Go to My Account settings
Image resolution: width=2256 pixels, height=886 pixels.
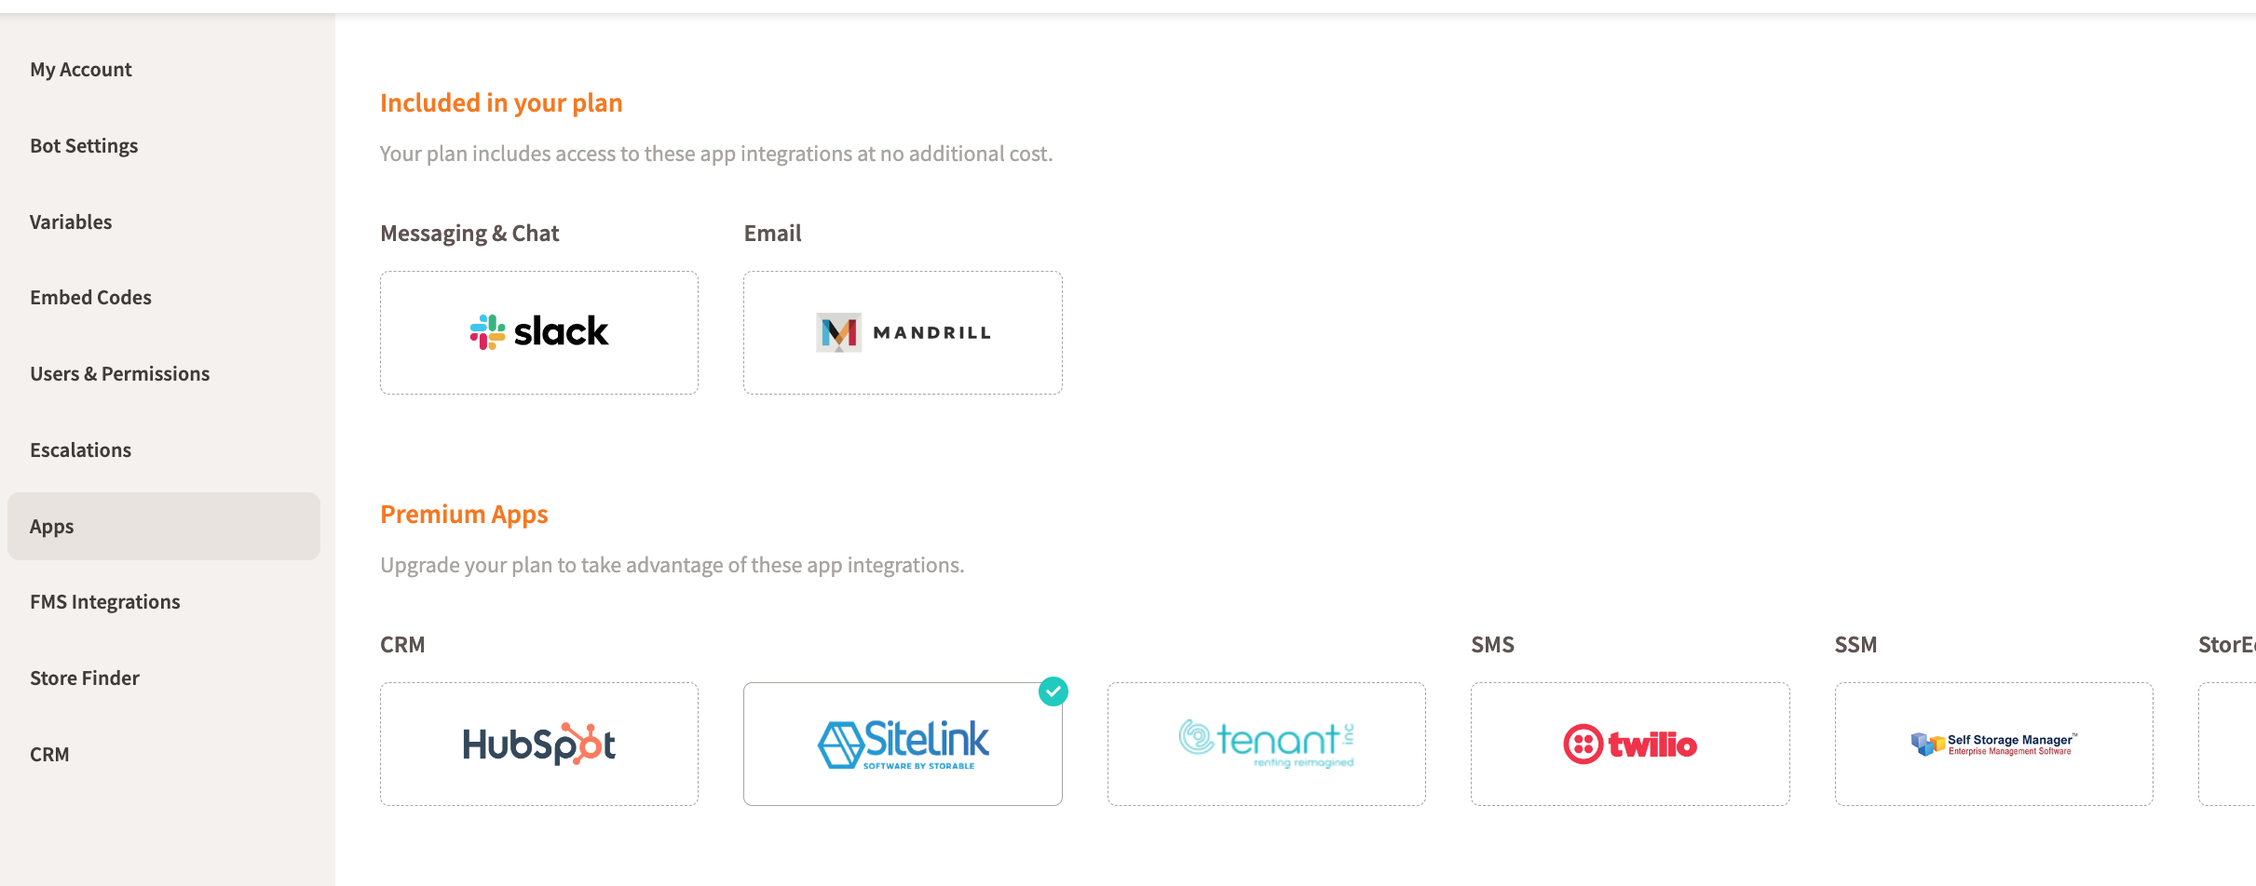(x=81, y=70)
